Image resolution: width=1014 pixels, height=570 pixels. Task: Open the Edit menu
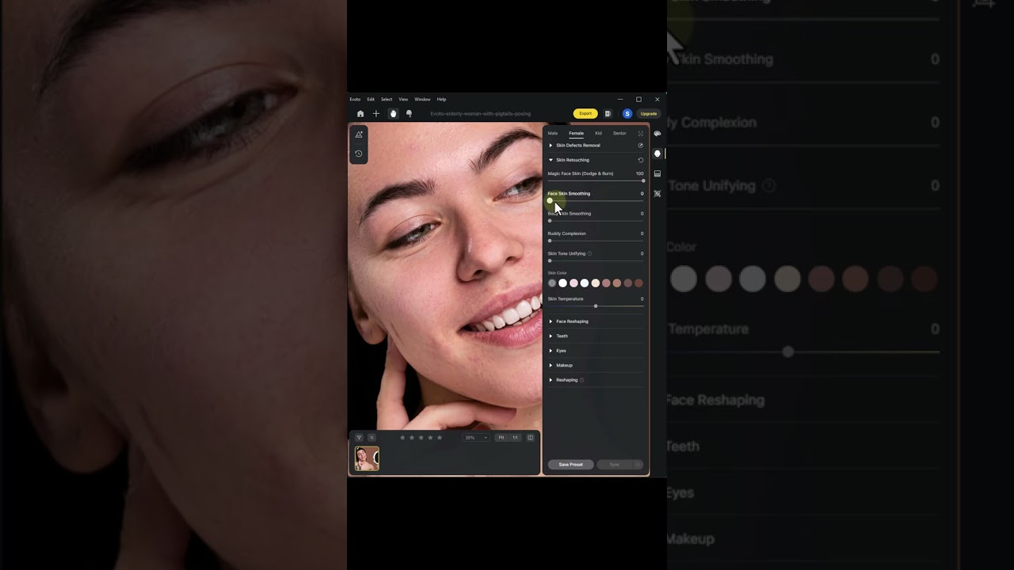pyautogui.click(x=371, y=100)
